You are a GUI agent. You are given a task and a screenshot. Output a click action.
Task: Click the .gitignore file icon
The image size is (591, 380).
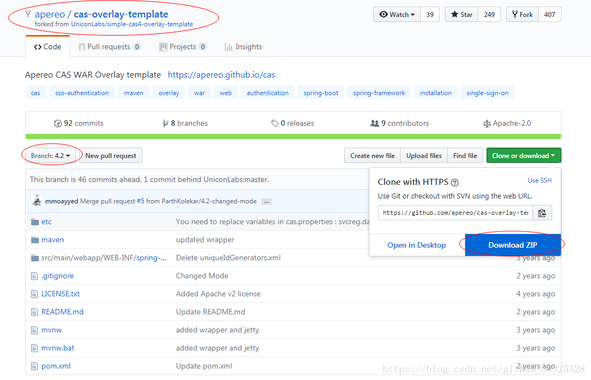coord(34,276)
